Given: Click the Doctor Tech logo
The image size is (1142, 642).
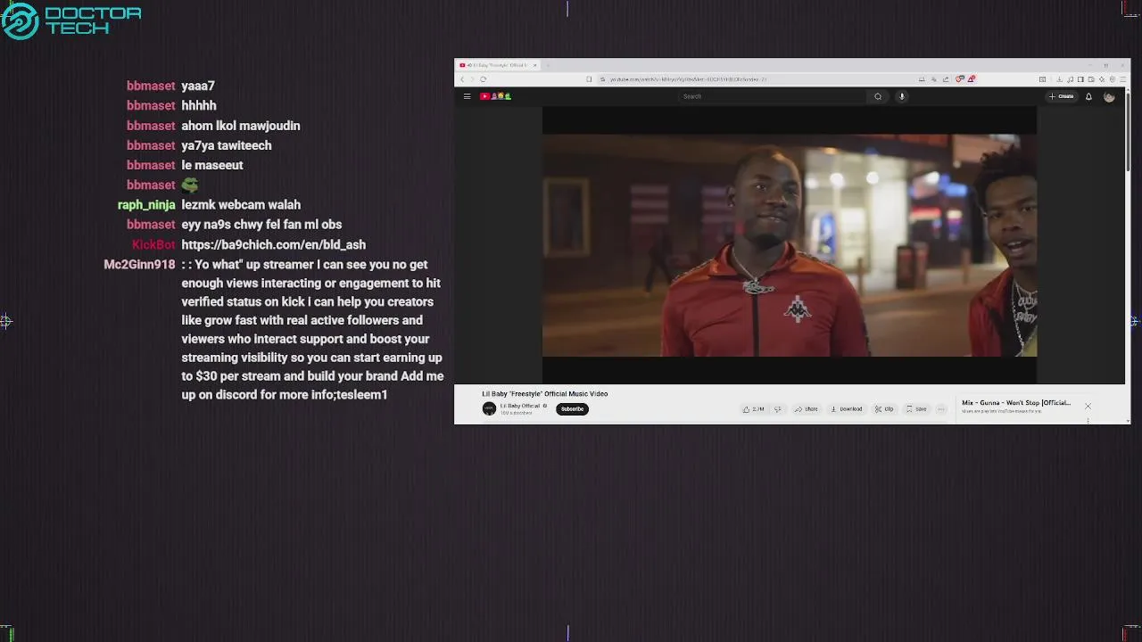Looking at the screenshot, I should click(x=71, y=21).
